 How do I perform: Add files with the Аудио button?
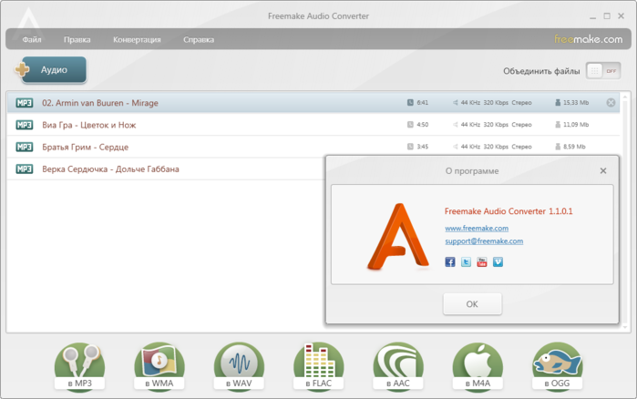tap(54, 70)
